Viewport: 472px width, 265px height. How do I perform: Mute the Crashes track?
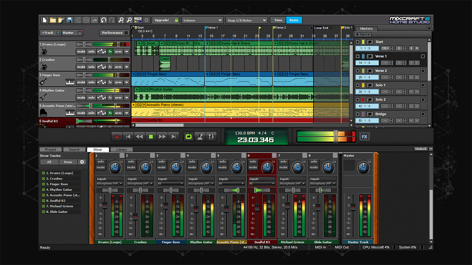(x=81, y=67)
